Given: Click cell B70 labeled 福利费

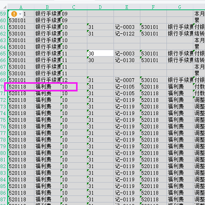Looking at the screenshot, I should (x=47, y=87).
